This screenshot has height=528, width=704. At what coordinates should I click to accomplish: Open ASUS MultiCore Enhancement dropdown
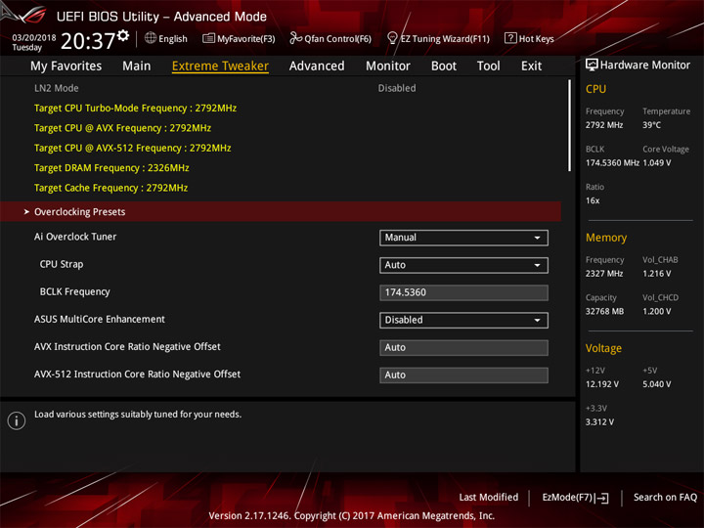tap(463, 320)
